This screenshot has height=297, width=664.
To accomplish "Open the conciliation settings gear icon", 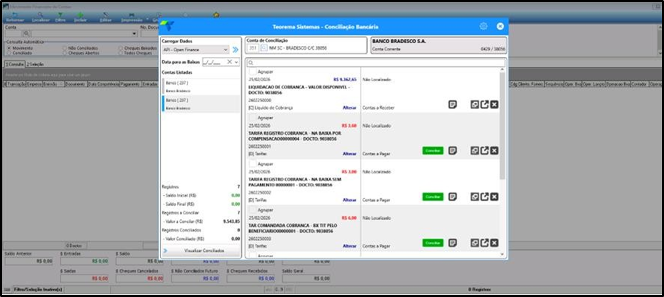I will coord(483,26).
